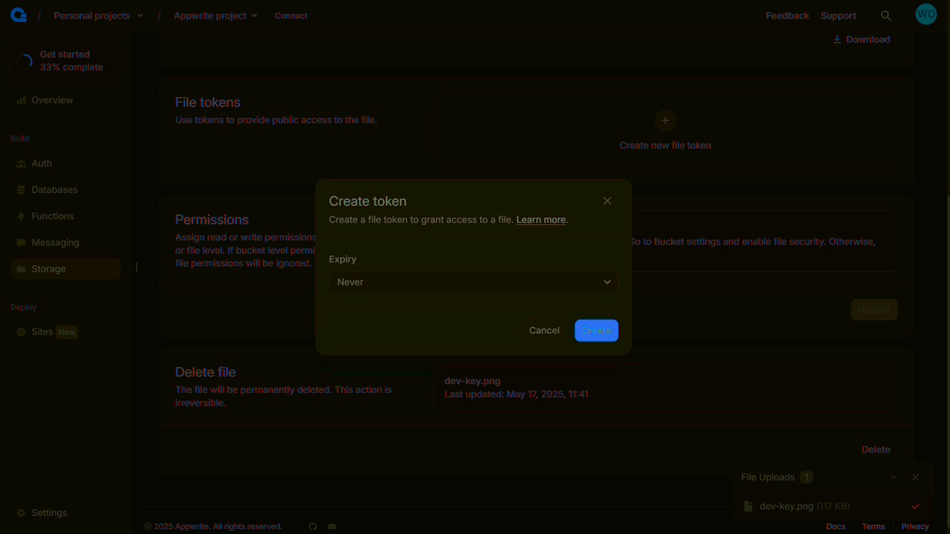Go to the Messaging section
950x534 pixels.
(x=55, y=242)
